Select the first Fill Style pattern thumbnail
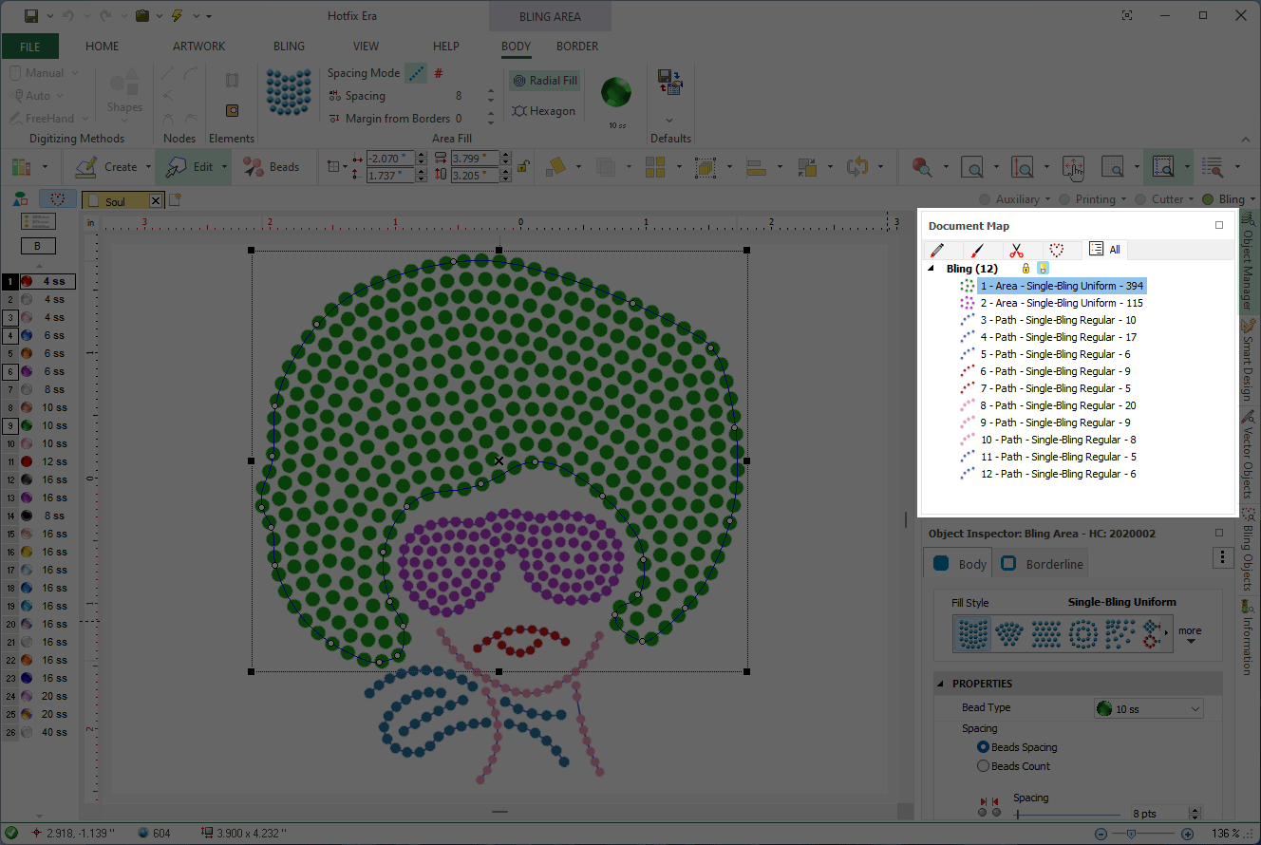 [971, 633]
